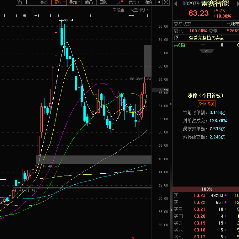Click the magenta diamond beside 买一 volume
Screen dimensions: 239x239
[226, 195]
